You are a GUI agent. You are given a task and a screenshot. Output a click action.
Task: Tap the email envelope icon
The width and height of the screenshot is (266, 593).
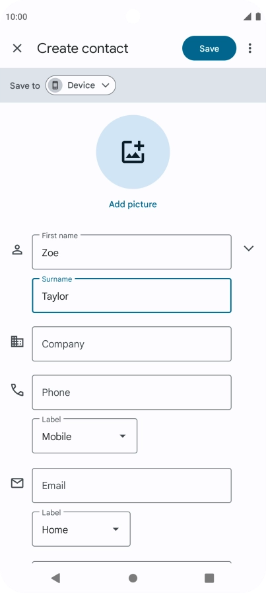pyautogui.click(x=17, y=483)
